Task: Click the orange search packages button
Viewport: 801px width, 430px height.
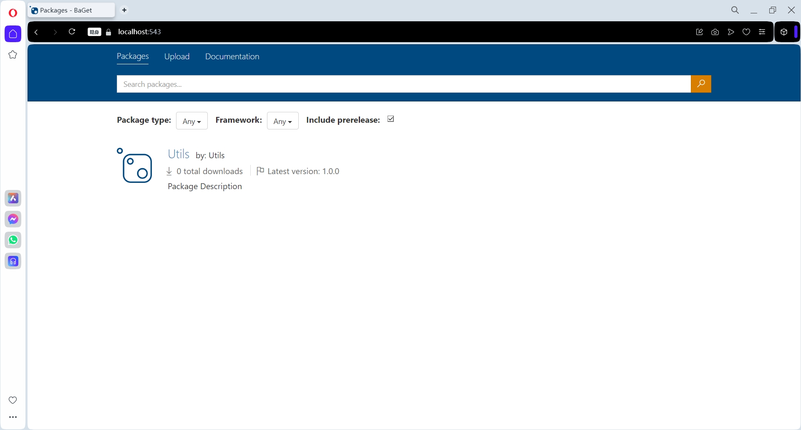Action: (701, 84)
